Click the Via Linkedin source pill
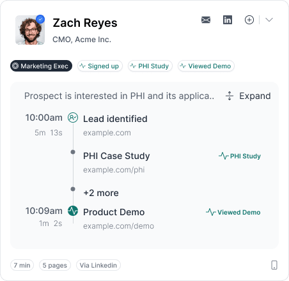The width and height of the screenshot is (289, 281). (x=98, y=265)
